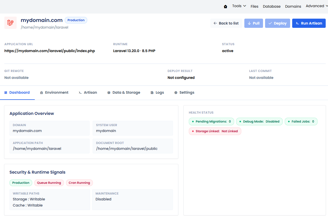This screenshot has width=328, height=217.
Task: Click the Laravel logo icon
Action: pos(10,23)
